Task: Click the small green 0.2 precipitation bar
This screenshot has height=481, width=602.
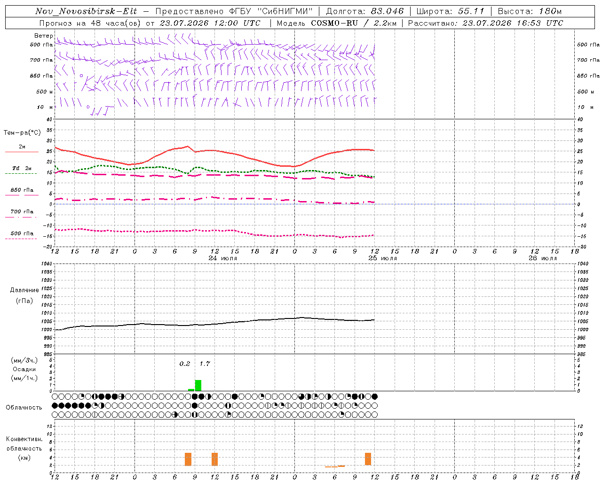Action: [x=191, y=389]
